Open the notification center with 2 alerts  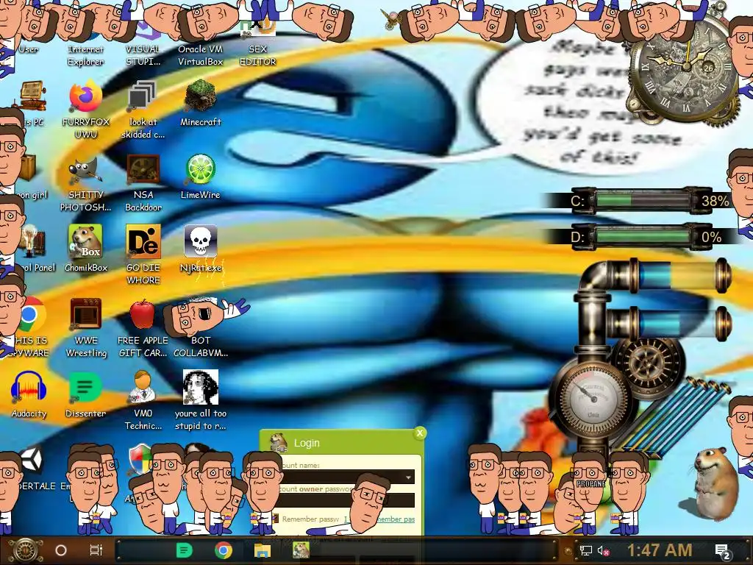click(x=723, y=552)
